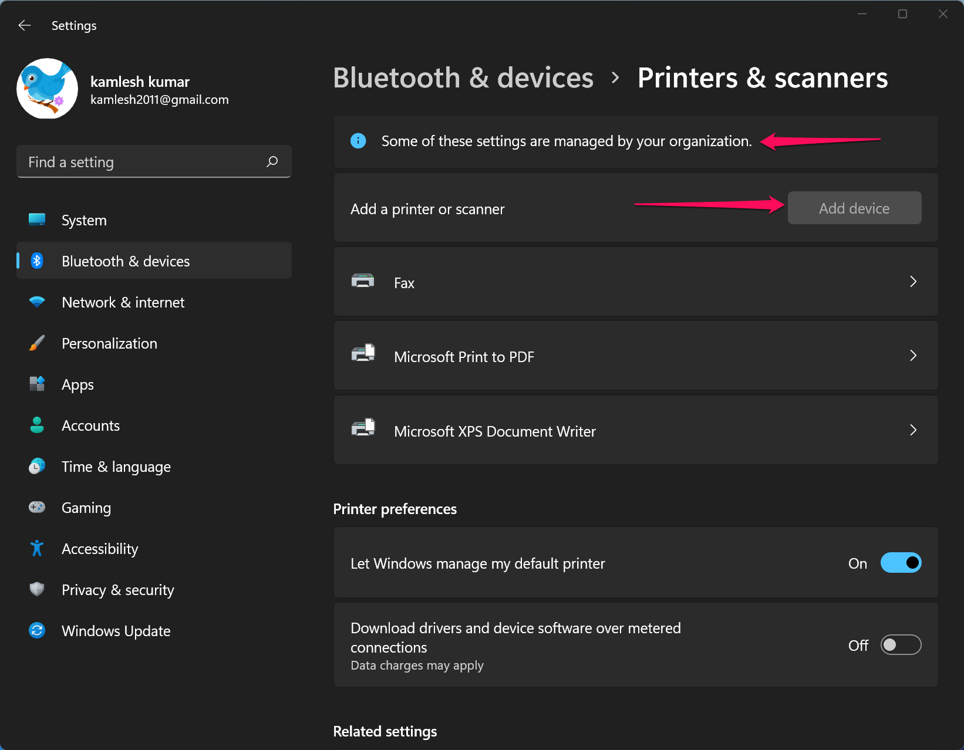Open Privacy & security settings
Image resolution: width=964 pixels, height=750 pixels.
tap(154, 590)
